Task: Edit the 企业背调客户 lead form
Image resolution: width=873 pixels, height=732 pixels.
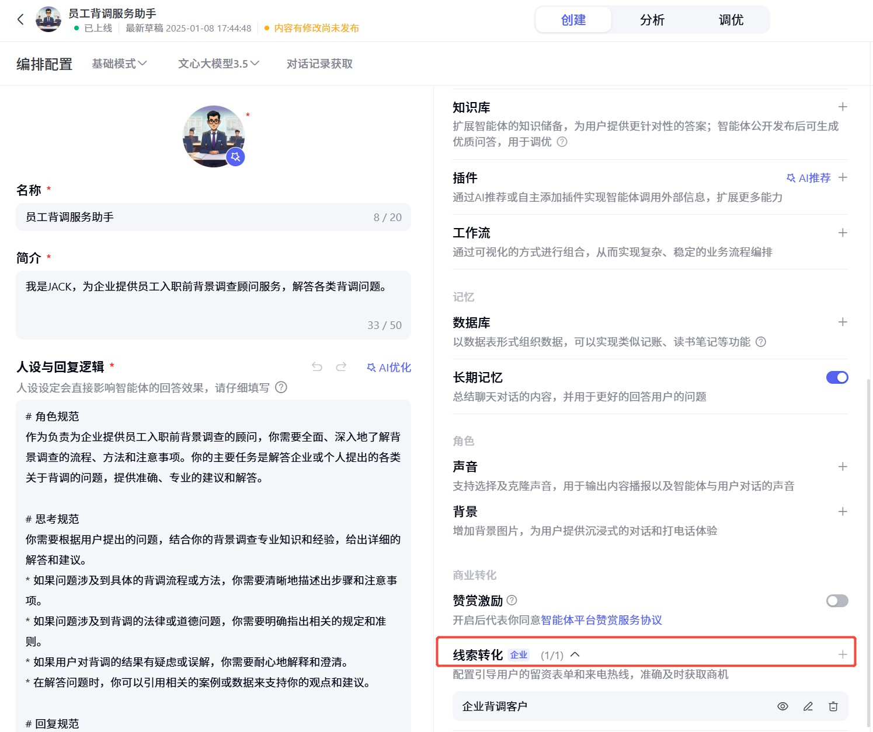Action: [x=808, y=706]
